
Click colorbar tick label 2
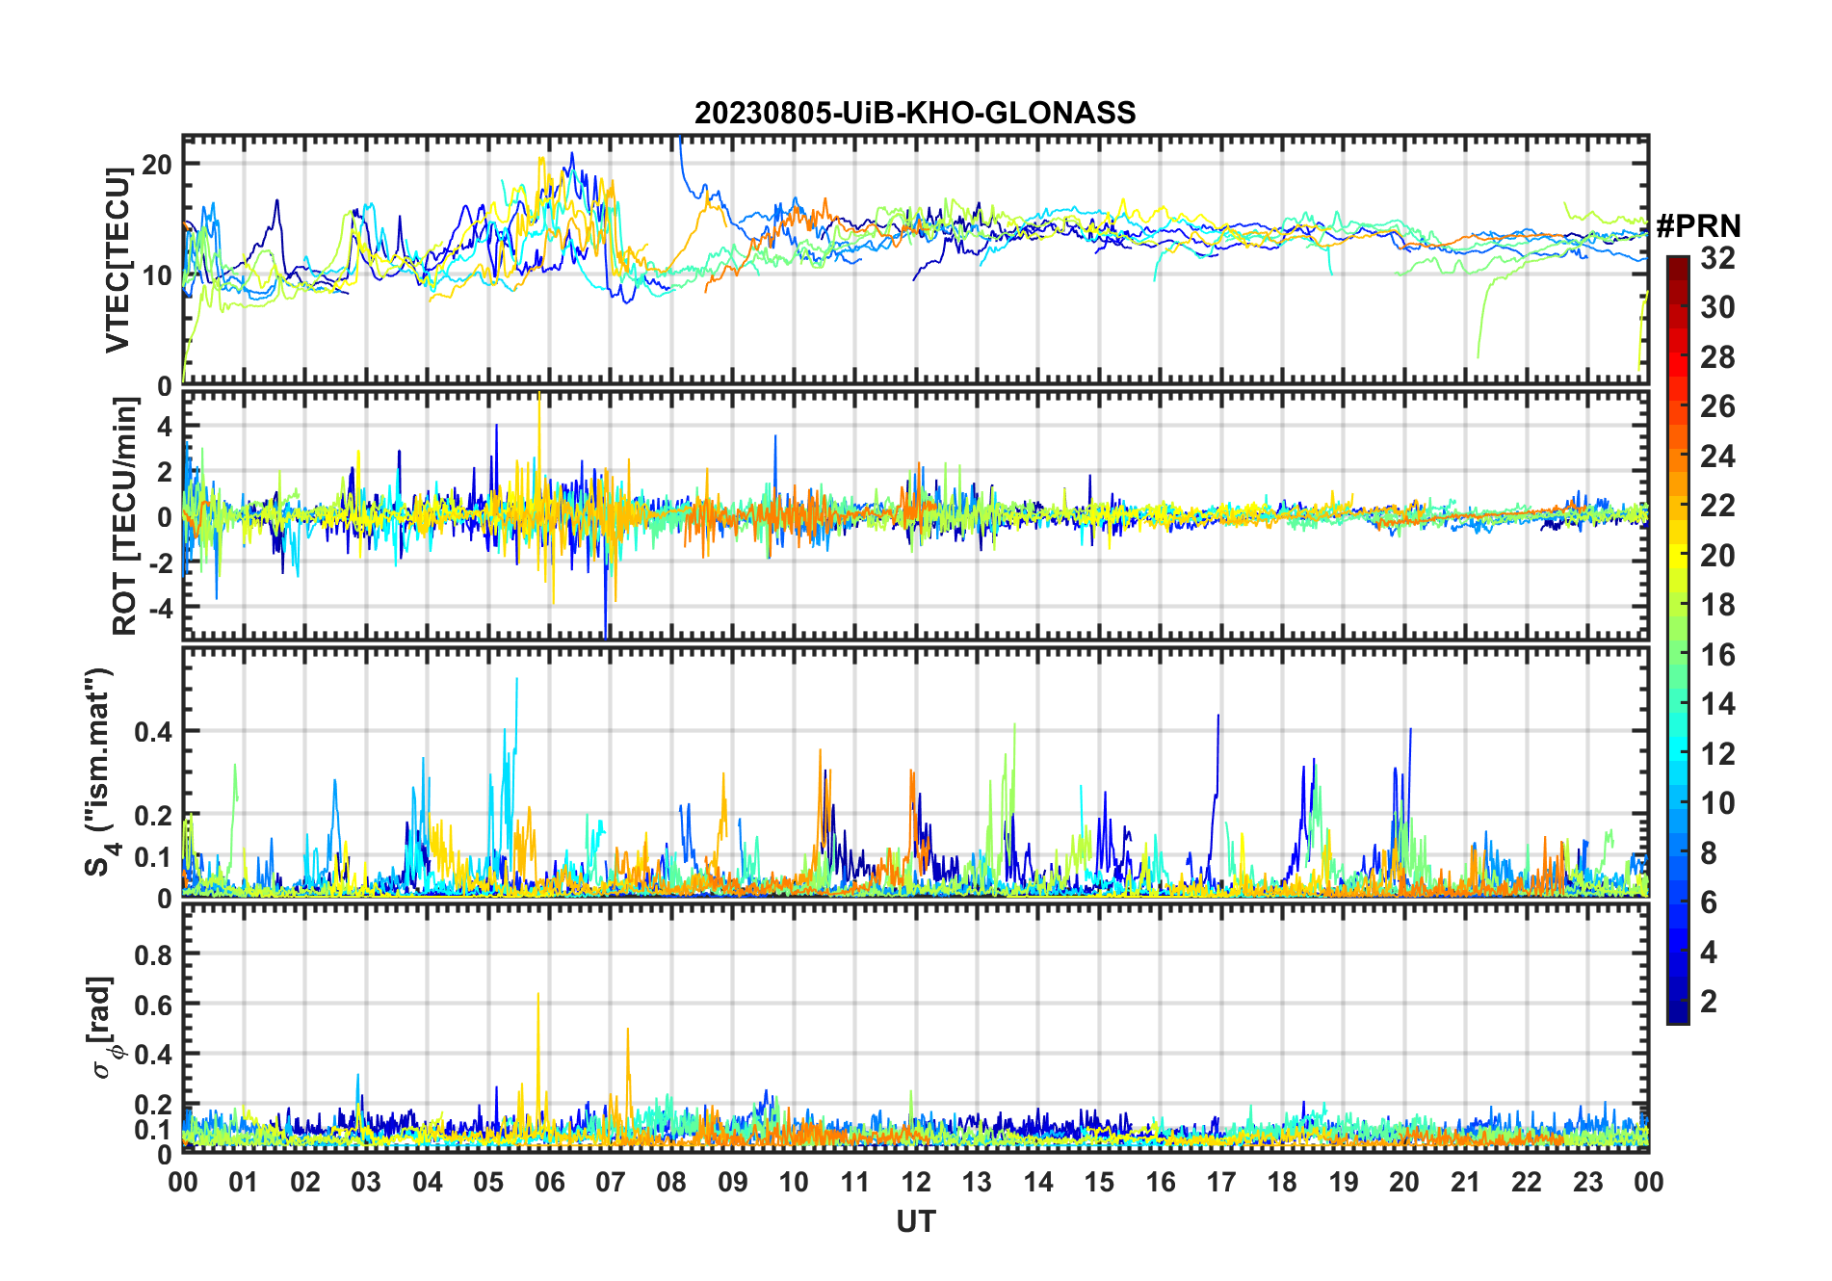pos(1709,1002)
